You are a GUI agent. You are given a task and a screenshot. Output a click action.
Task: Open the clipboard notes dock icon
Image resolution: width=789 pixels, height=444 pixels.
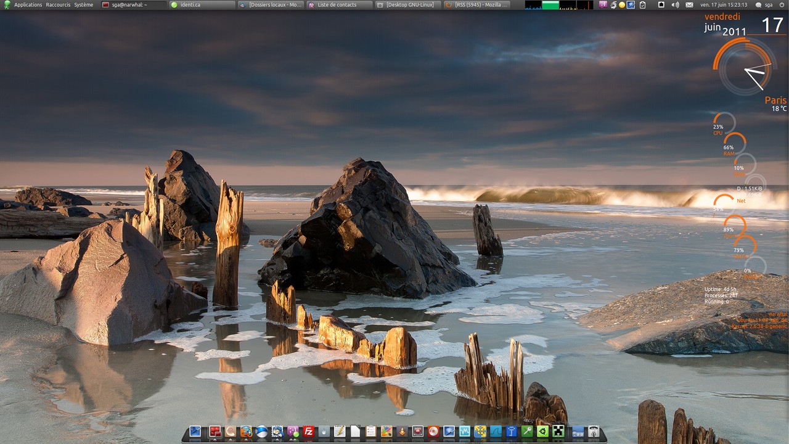(370, 432)
